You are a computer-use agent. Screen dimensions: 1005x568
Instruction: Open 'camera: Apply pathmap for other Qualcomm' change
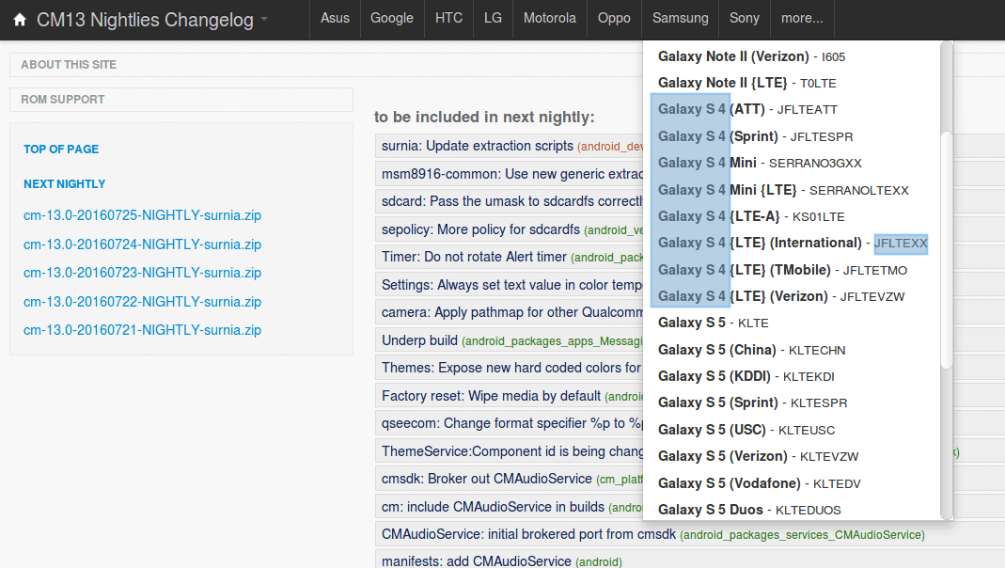[512, 312]
